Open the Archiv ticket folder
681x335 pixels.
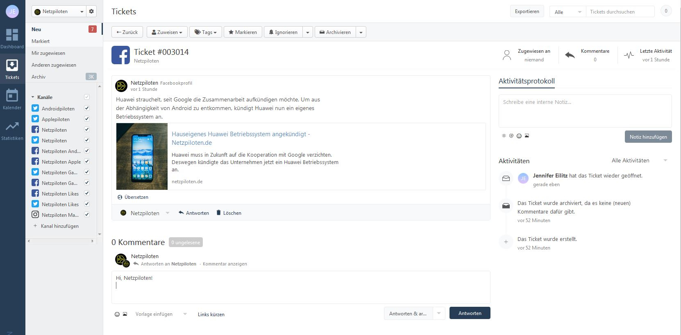point(39,77)
